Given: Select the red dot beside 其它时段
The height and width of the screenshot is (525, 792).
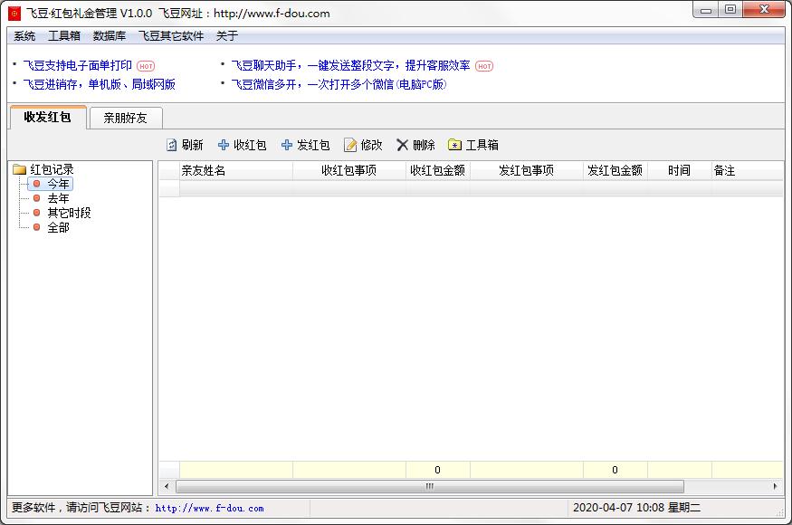Looking at the screenshot, I should [x=36, y=213].
